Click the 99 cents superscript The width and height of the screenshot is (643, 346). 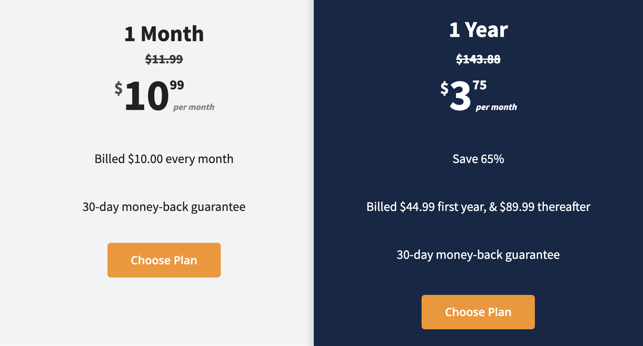pyautogui.click(x=177, y=85)
